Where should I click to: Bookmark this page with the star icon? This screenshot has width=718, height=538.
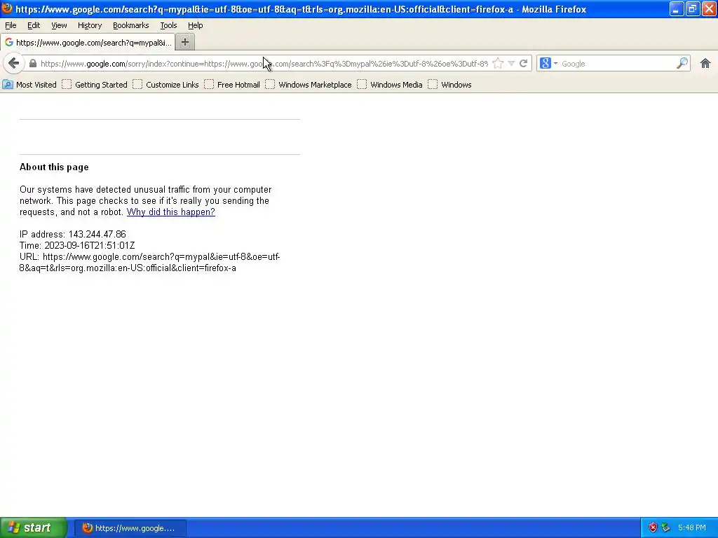[x=499, y=64]
